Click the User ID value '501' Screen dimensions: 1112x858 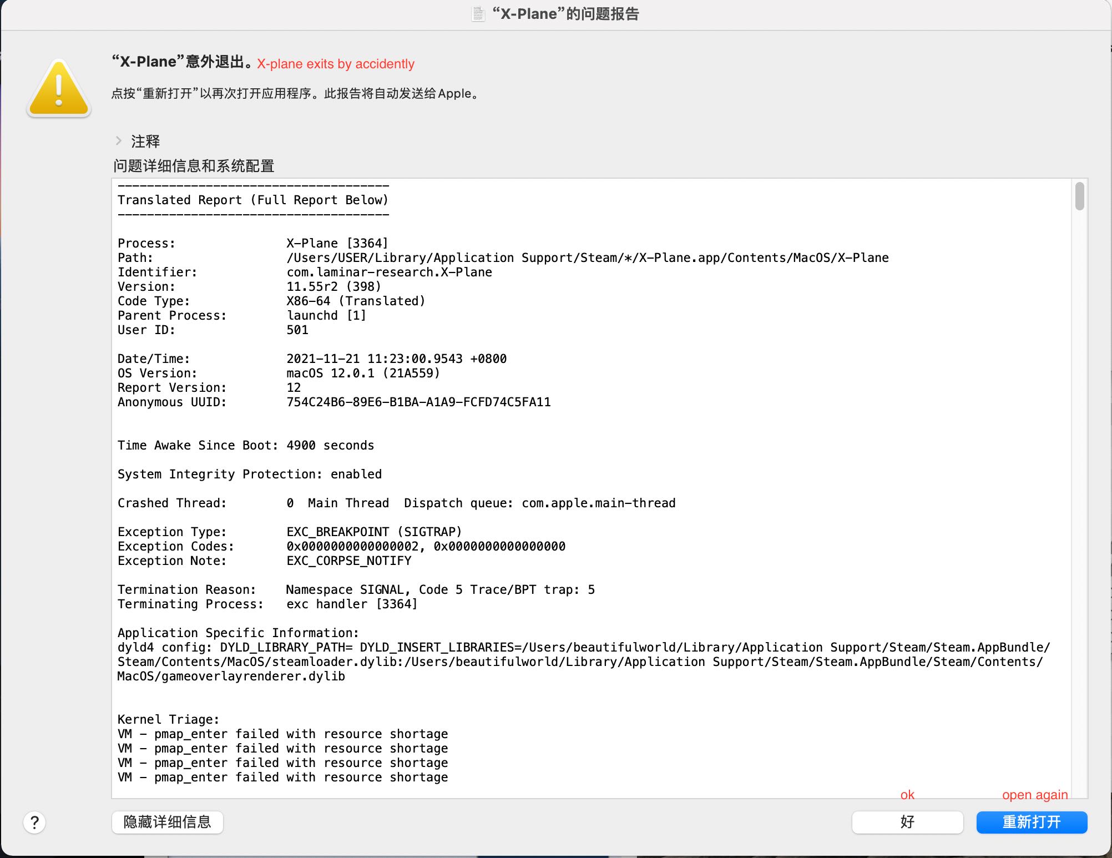click(297, 330)
